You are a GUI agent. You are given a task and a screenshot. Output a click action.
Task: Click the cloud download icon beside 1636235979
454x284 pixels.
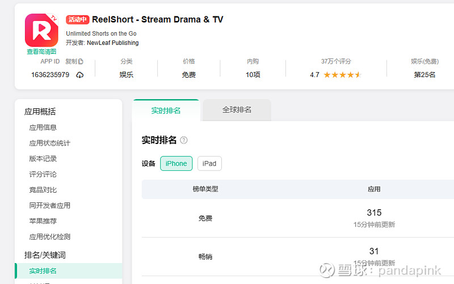coord(79,75)
